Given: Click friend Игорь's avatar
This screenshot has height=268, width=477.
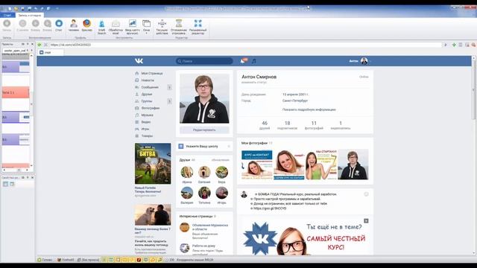Looking at the screenshot, I should 222,193.
